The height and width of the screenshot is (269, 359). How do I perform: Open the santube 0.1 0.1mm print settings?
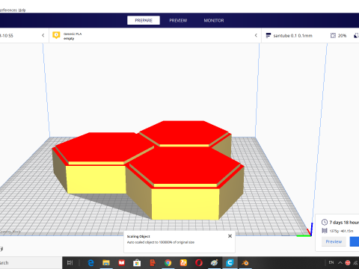[x=292, y=36]
